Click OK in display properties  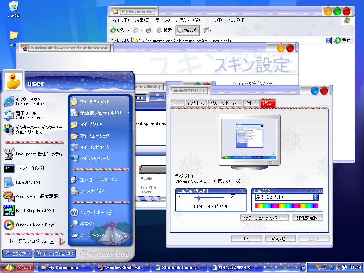(x=247, y=239)
